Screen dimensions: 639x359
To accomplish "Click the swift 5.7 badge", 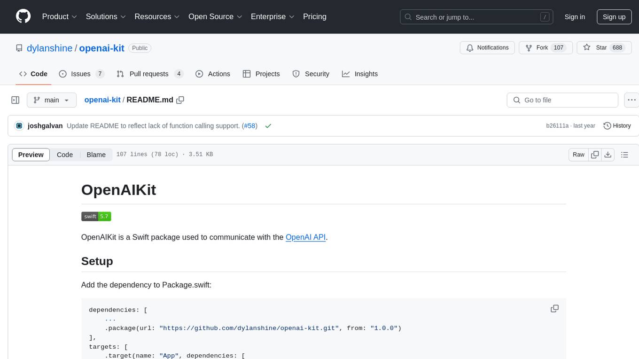I will [x=96, y=217].
